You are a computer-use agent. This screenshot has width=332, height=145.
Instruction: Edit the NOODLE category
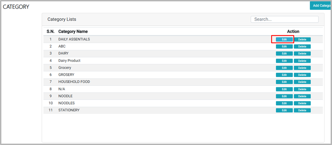coord(284,96)
